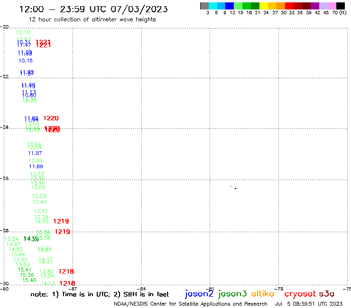
Task: Click the wave height value 15.41
Action: (x=24, y=270)
